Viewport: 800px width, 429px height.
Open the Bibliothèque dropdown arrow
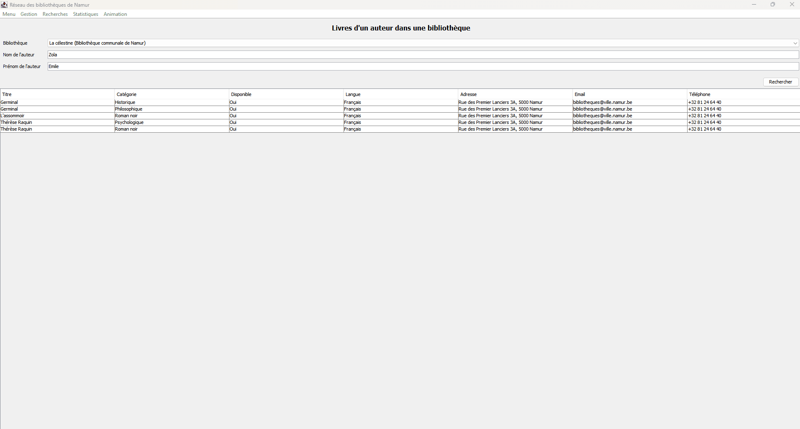coord(795,43)
